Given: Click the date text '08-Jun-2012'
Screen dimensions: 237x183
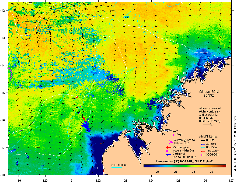Looking at the screenshot, I should 209,92.
